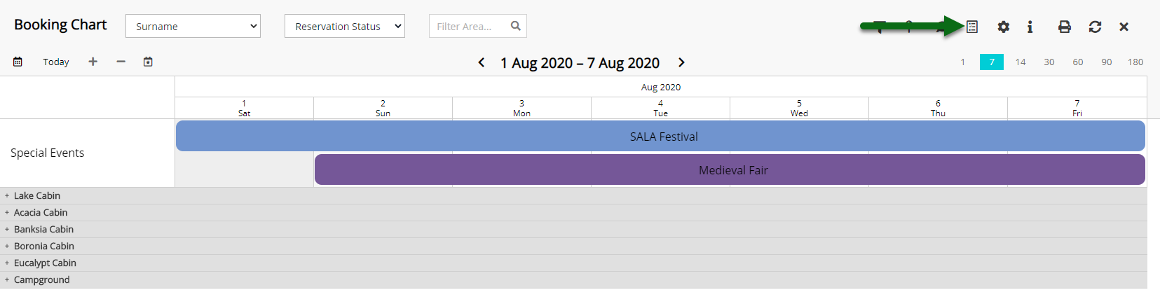Open the calendar icon left of Today
The image size is (1160, 292).
[x=18, y=62]
